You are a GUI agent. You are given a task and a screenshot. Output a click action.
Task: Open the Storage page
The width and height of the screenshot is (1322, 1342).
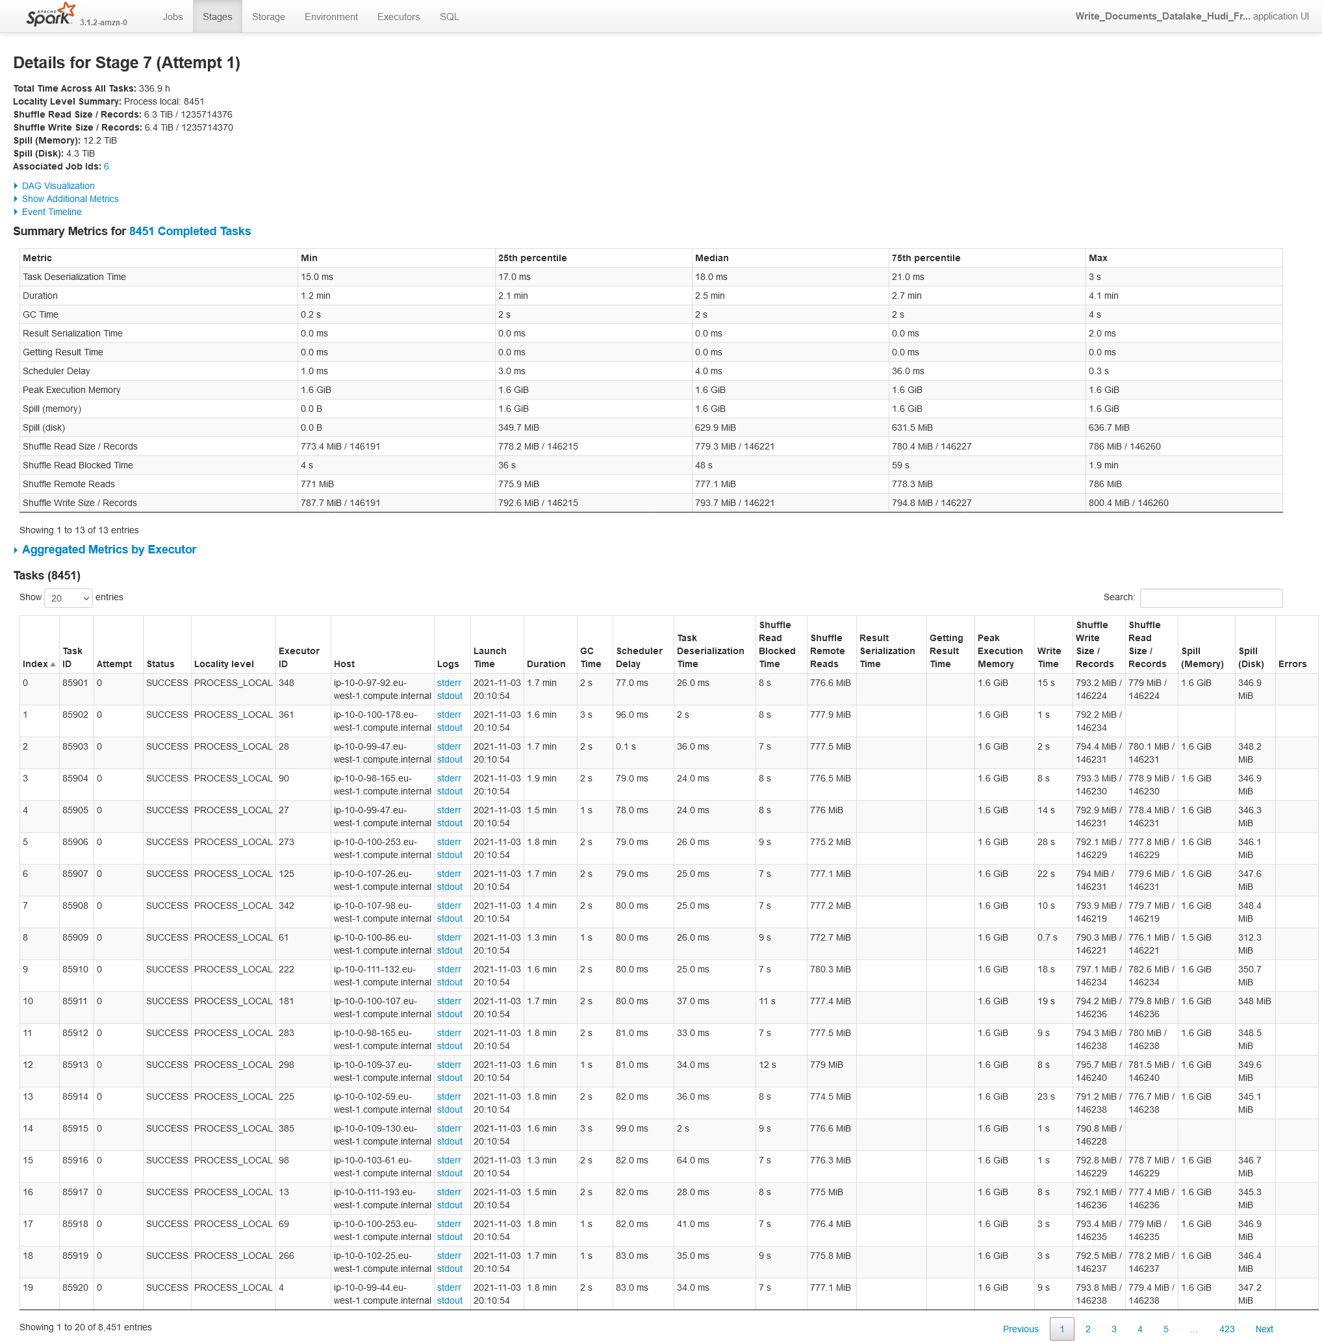click(x=268, y=17)
